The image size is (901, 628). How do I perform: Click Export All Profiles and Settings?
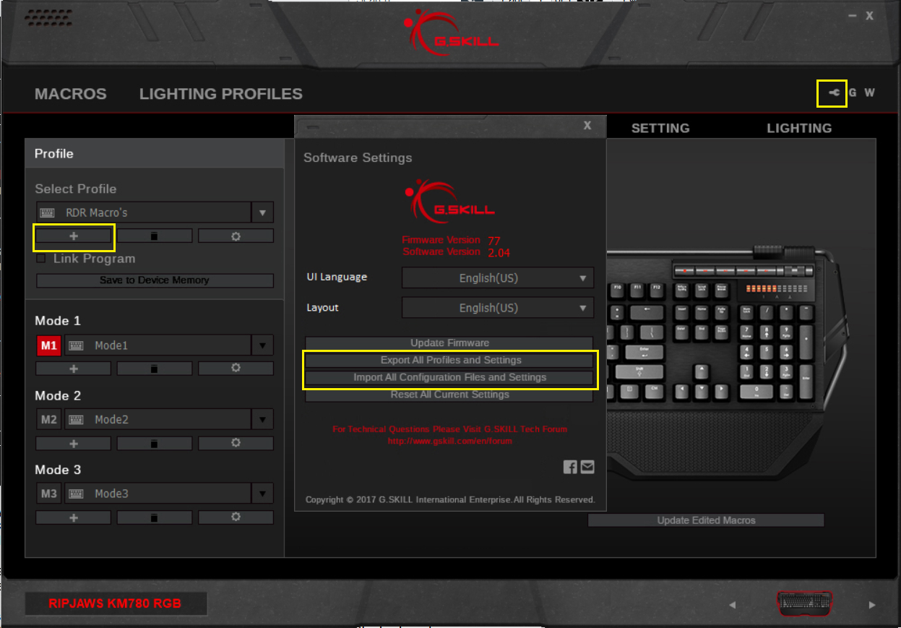point(449,360)
